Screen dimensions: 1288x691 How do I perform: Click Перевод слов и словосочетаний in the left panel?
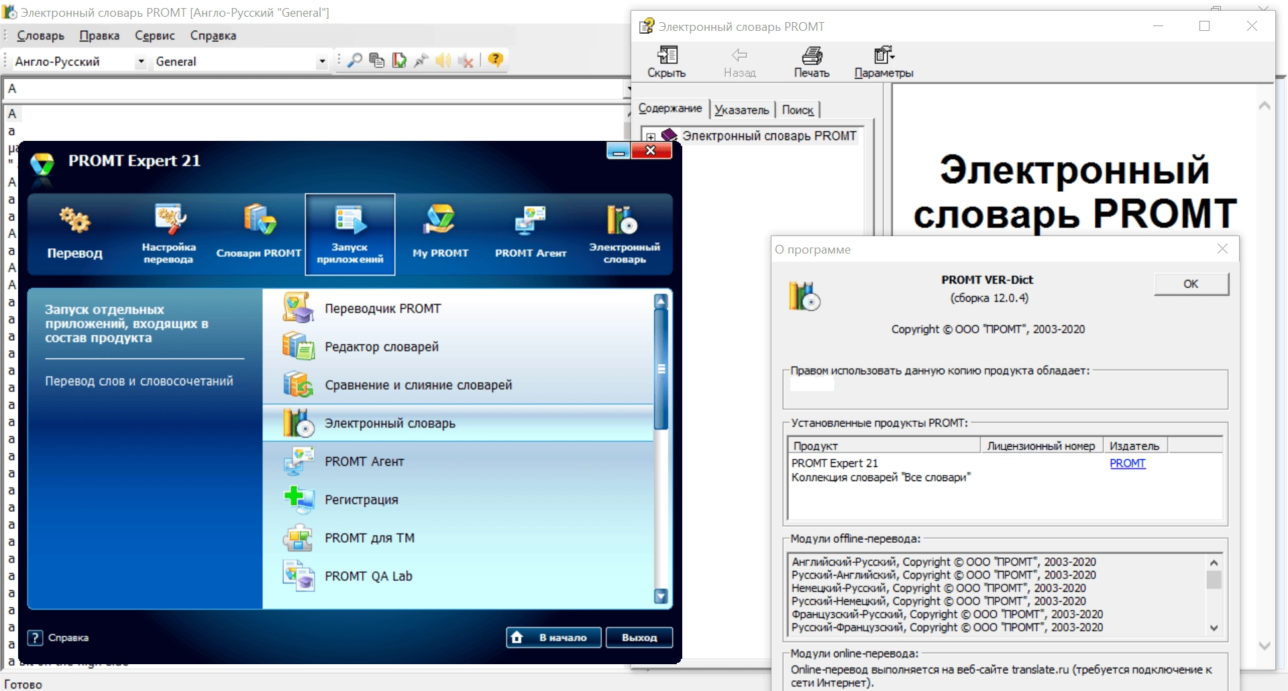(x=139, y=381)
